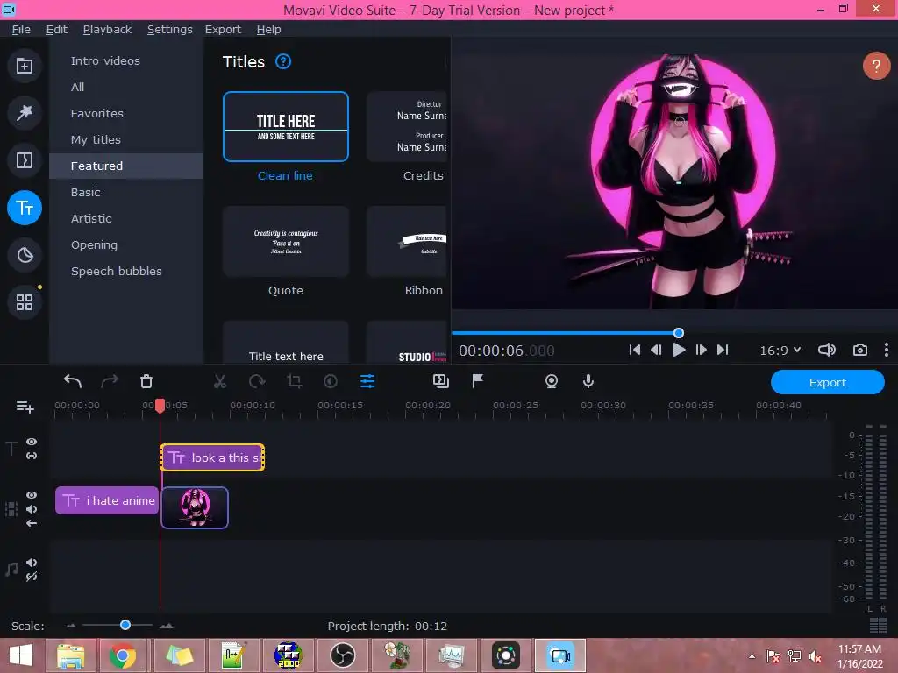
Task: Select the Quote title thumbnail
Action: tap(286, 242)
